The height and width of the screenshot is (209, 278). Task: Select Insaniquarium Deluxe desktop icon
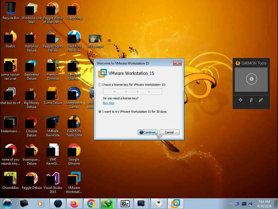click(x=31, y=154)
